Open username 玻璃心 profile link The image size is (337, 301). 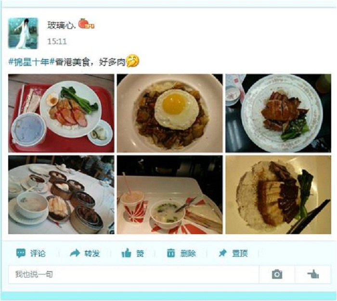tap(62, 26)
